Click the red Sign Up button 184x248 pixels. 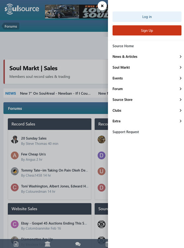tap(147, 30)
